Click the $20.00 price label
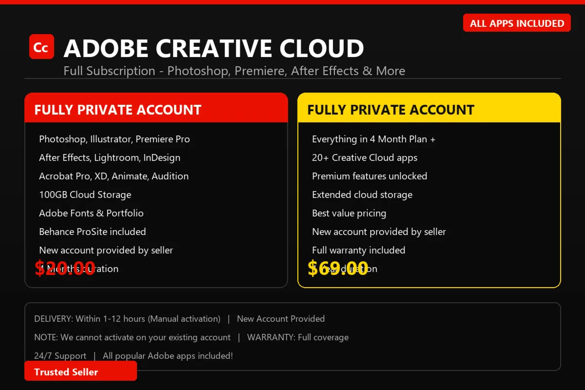Viewport: 585px width, 390px height. pos(65,268)
